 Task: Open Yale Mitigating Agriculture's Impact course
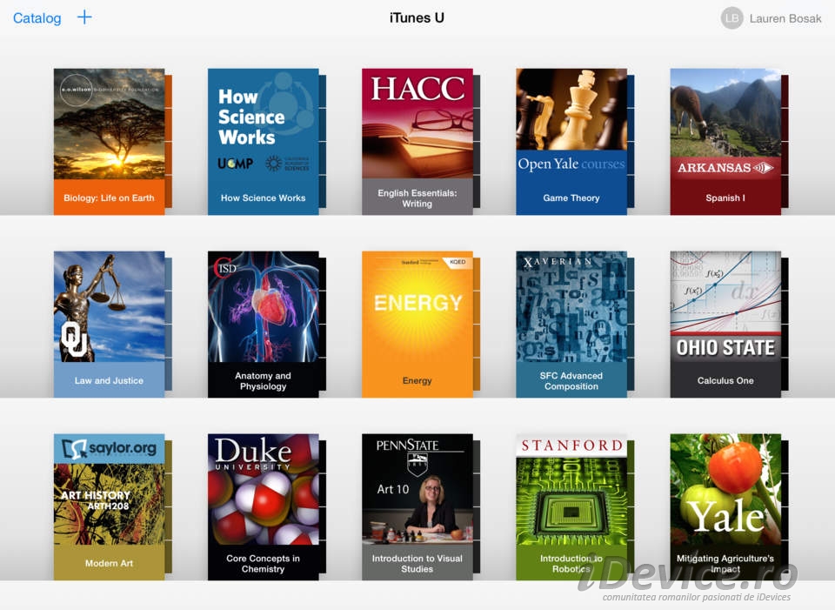(725, 507)
